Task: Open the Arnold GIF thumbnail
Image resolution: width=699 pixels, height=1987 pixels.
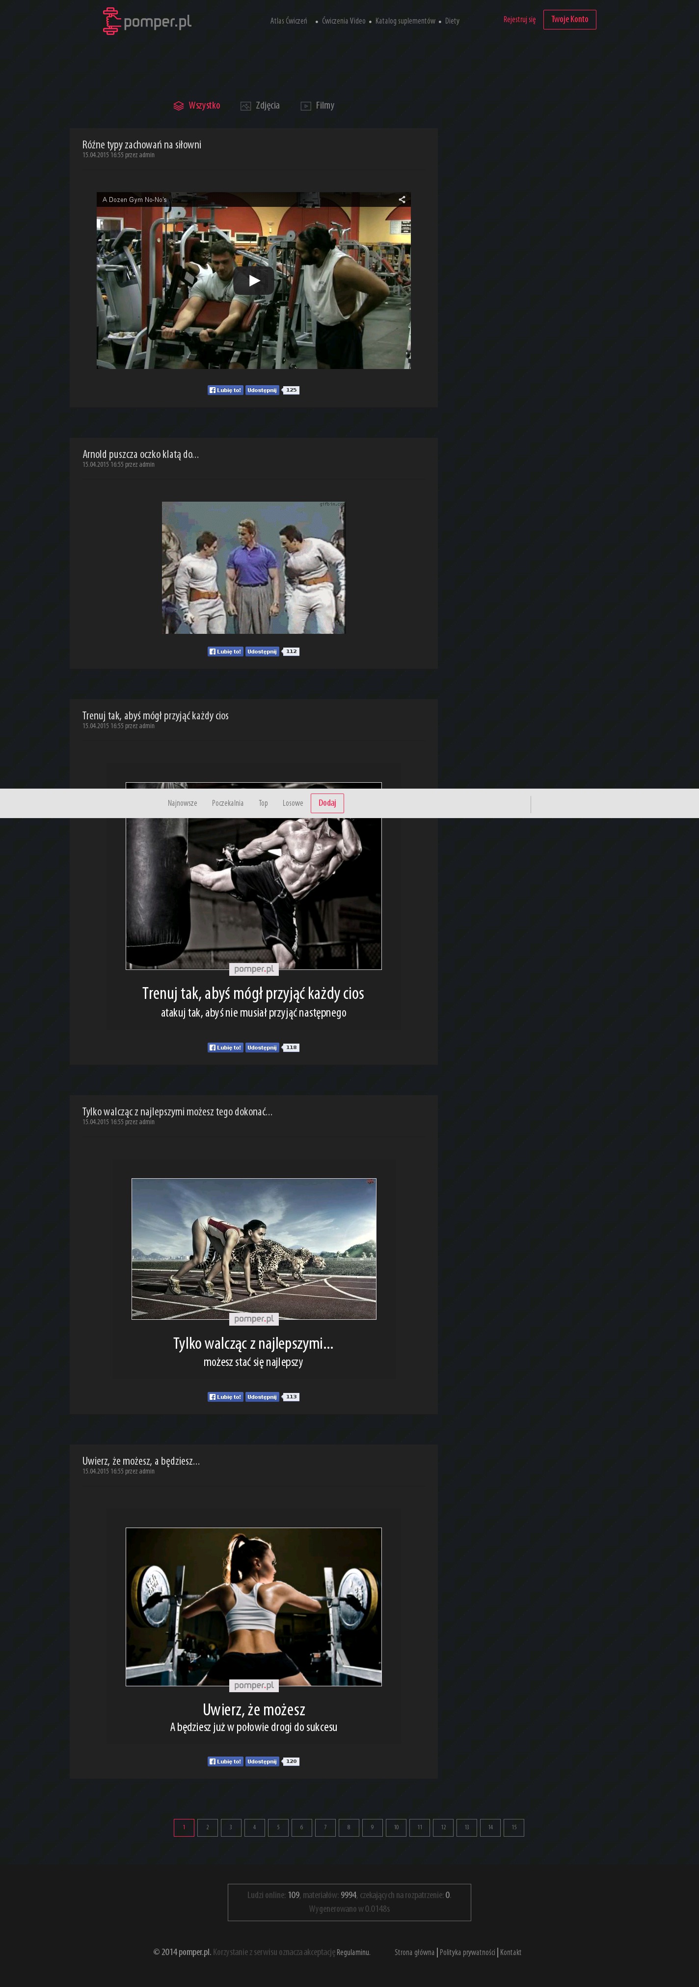Action: [x=254, y=568]
